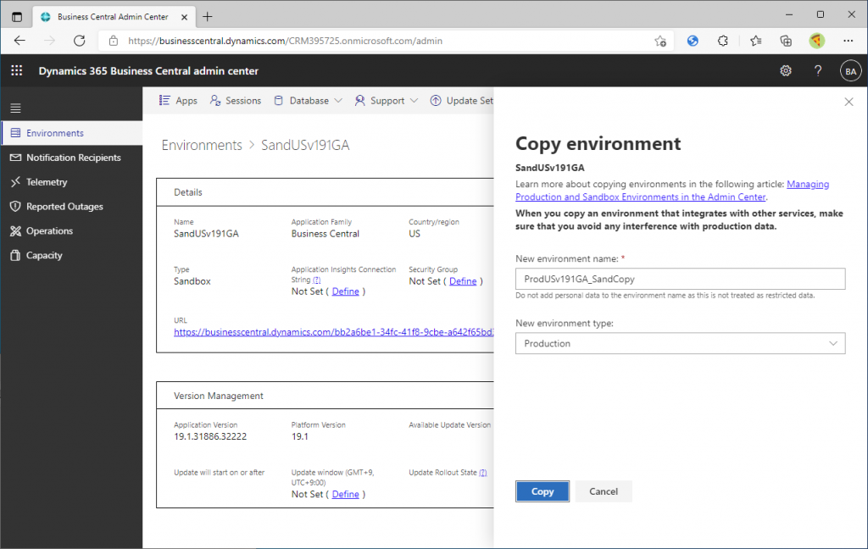Open the New environment type dropdown
Image resolution: width=868 pixels, height=549 pixels.
click(681, 343)
